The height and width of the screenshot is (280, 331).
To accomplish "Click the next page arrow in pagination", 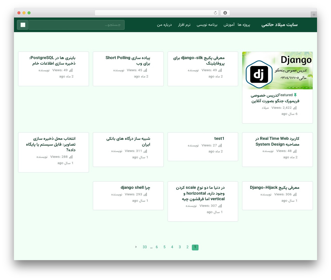I will point(136,247).
